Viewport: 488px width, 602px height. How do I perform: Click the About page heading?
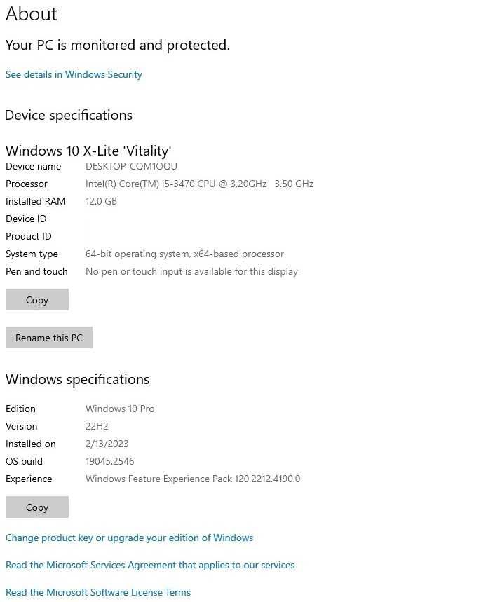pyautogui.click(x=32, y=14)
